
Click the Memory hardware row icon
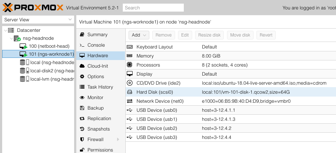click(130, 56)
